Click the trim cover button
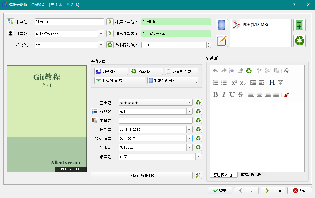The height and width of the screenshot is (198, 315). coord(181,72)
